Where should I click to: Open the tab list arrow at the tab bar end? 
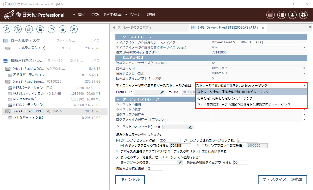point(310,27)
